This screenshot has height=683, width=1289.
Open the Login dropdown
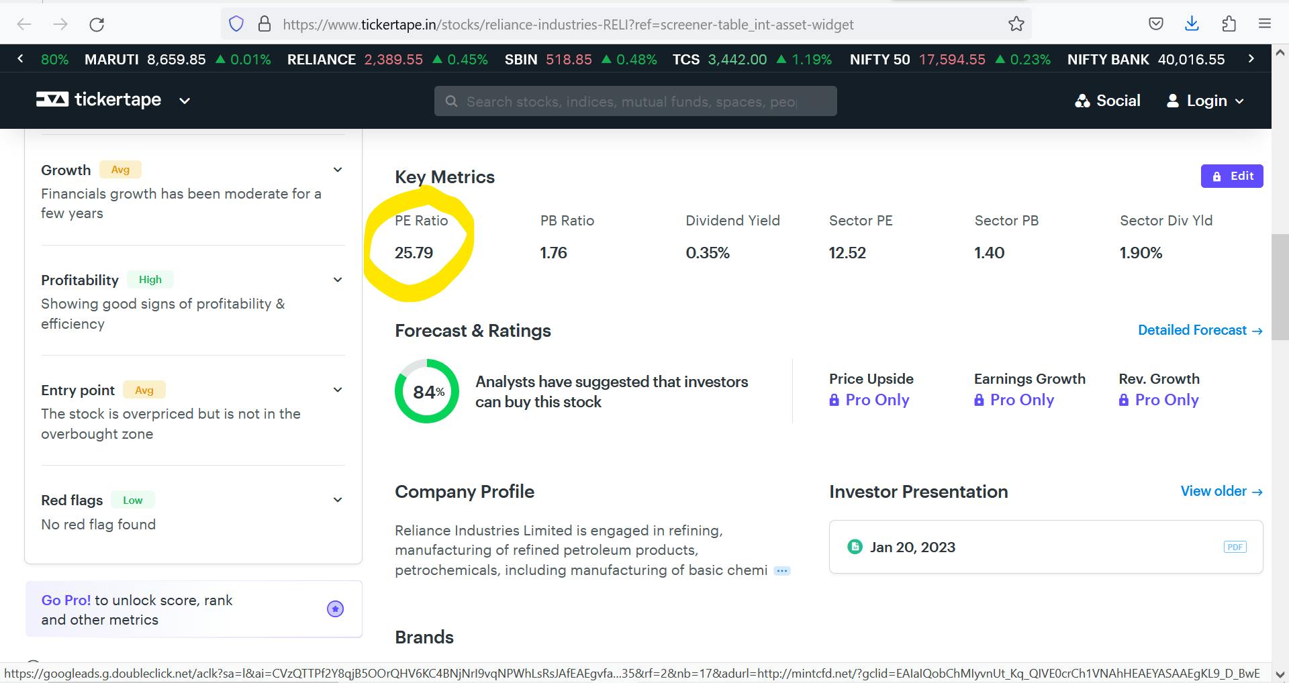coord(1206,101)
